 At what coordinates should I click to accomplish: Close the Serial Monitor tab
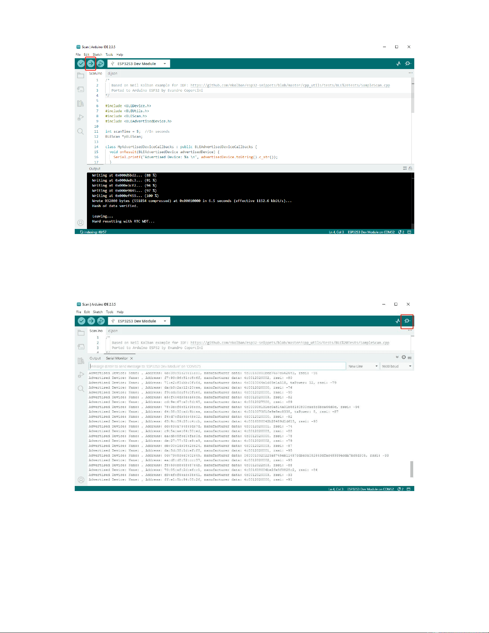coord(132,358)
